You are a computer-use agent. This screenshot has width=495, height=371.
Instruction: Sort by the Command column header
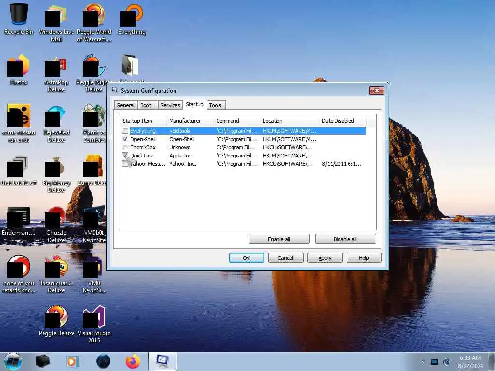coord(237,121)
